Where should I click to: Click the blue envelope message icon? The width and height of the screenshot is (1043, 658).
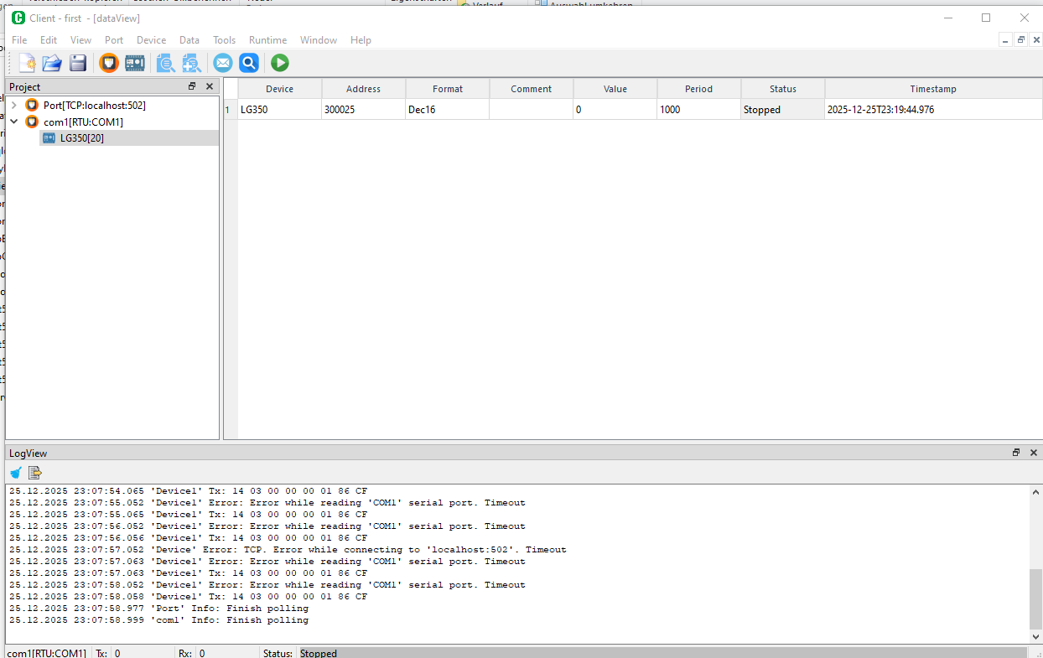pyautogui.click(x=222, y=63)
